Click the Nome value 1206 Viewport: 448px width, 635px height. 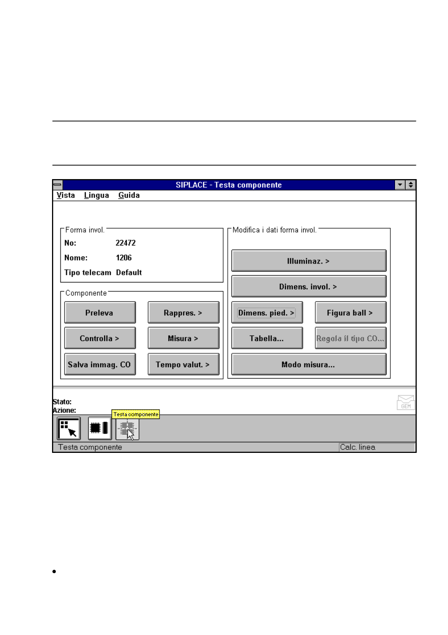pos(124,258)
